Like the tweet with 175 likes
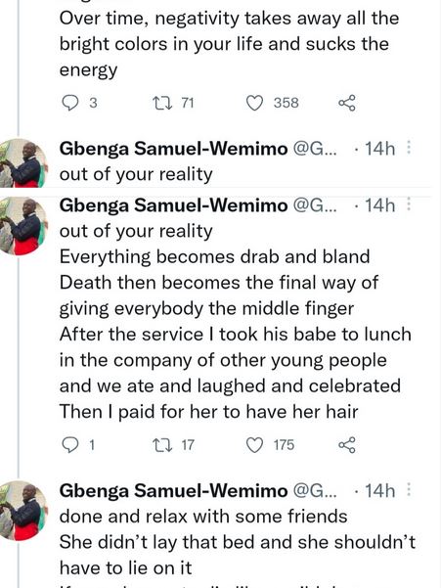Screen dimensions: 441x588 (x=254, y=445)
